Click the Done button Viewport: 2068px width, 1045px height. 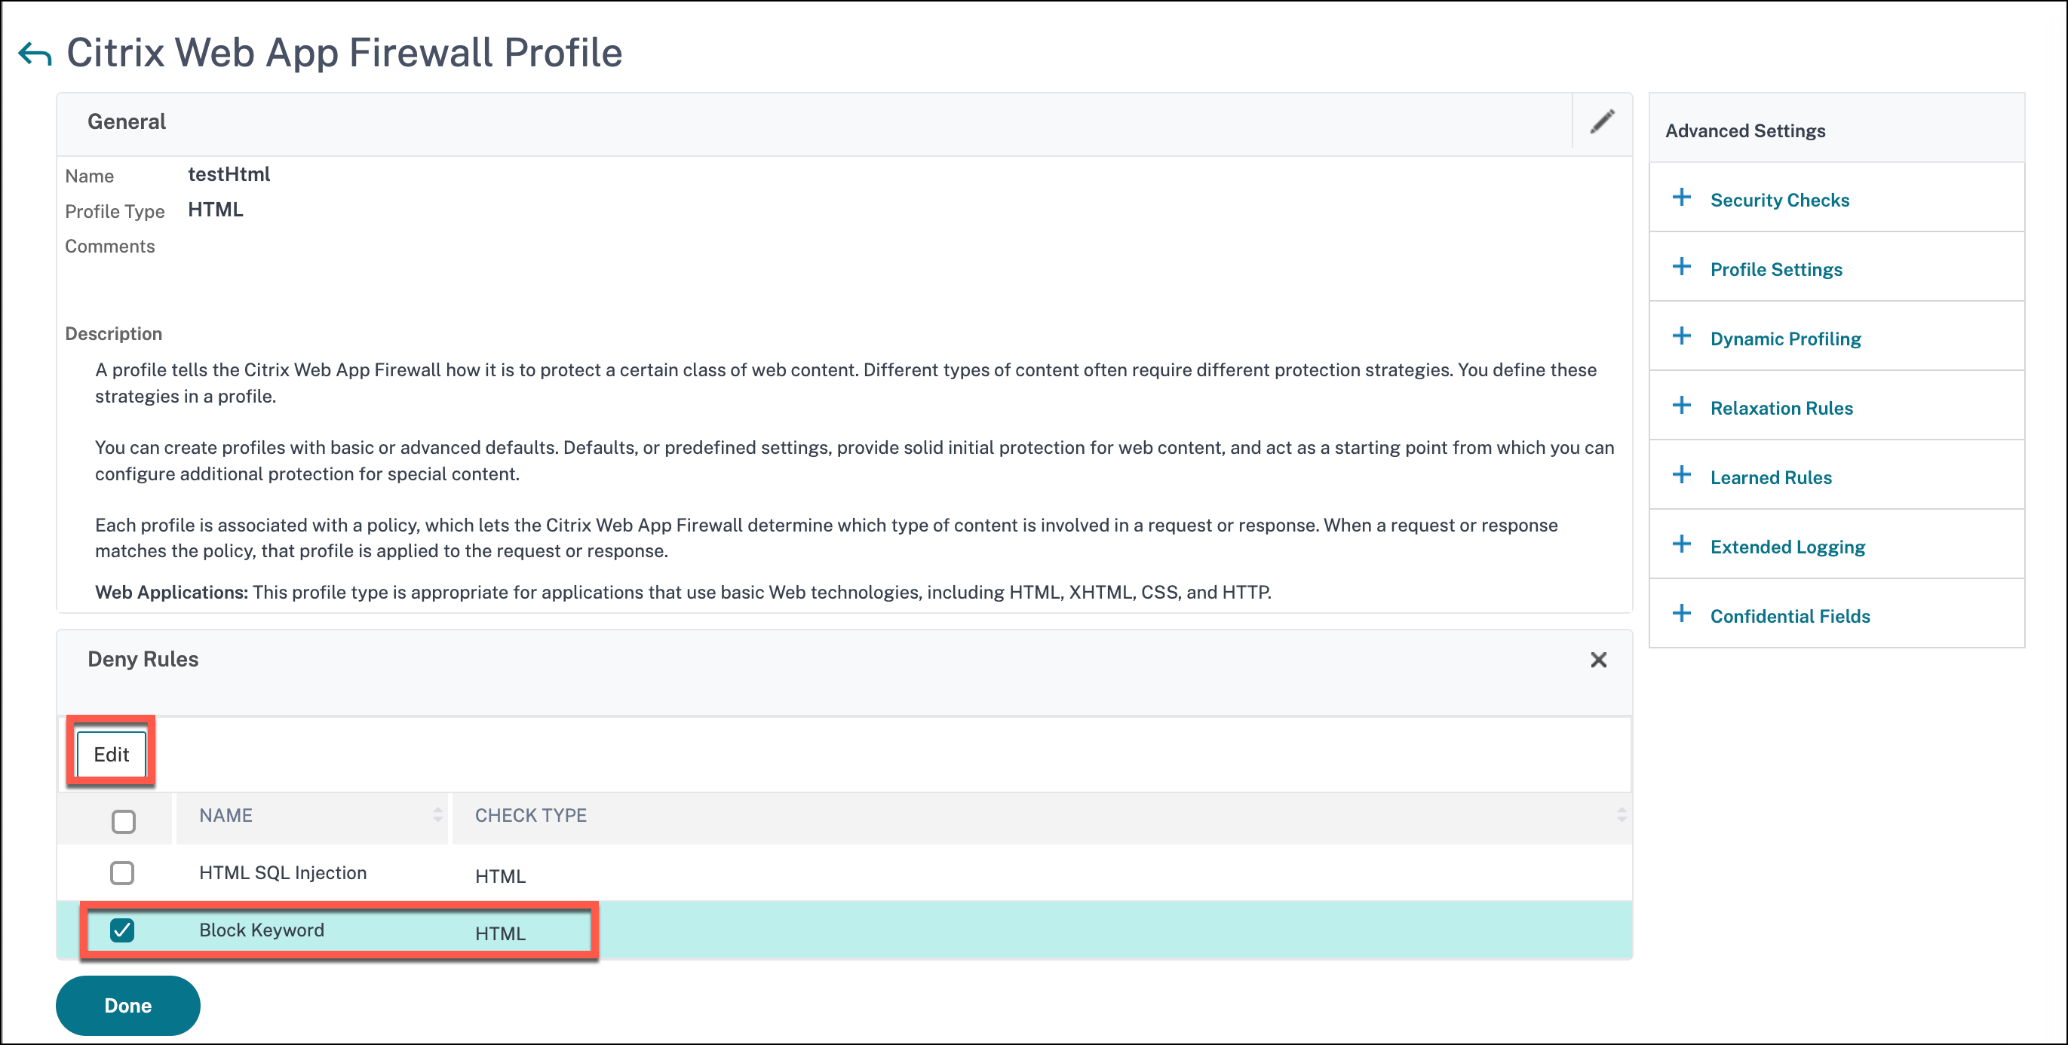(127, 1006)
